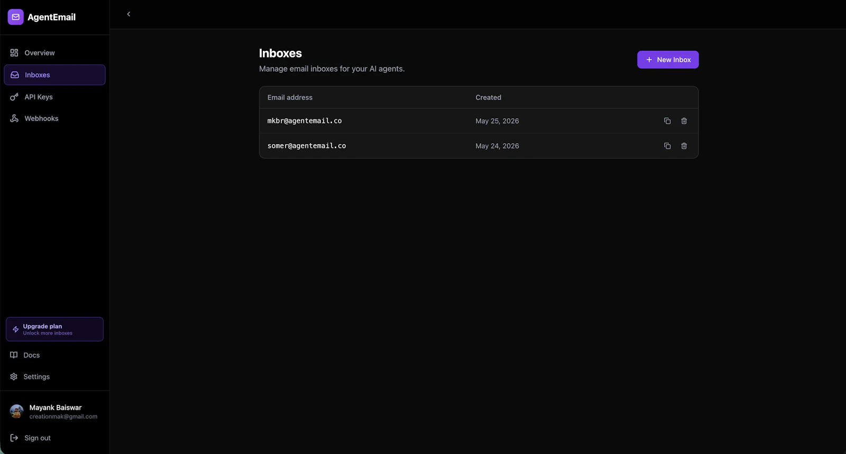Delete the mkbr@agentemail.co inbox
This screenshot has height=454, width=846.
point(684,121)
